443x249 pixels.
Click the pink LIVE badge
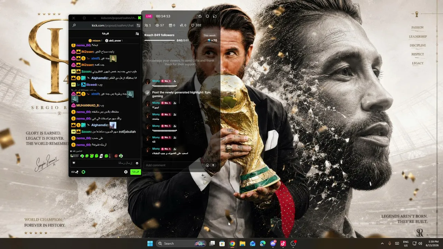[x=149, y=16]
